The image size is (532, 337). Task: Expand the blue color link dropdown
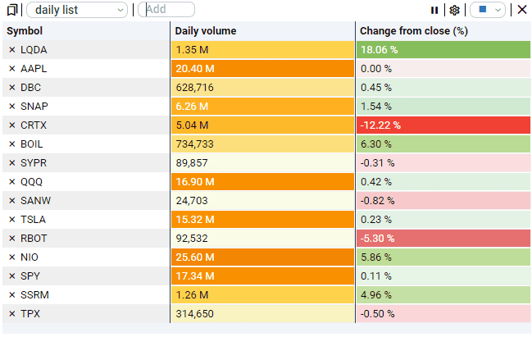(x=488, y=10)
